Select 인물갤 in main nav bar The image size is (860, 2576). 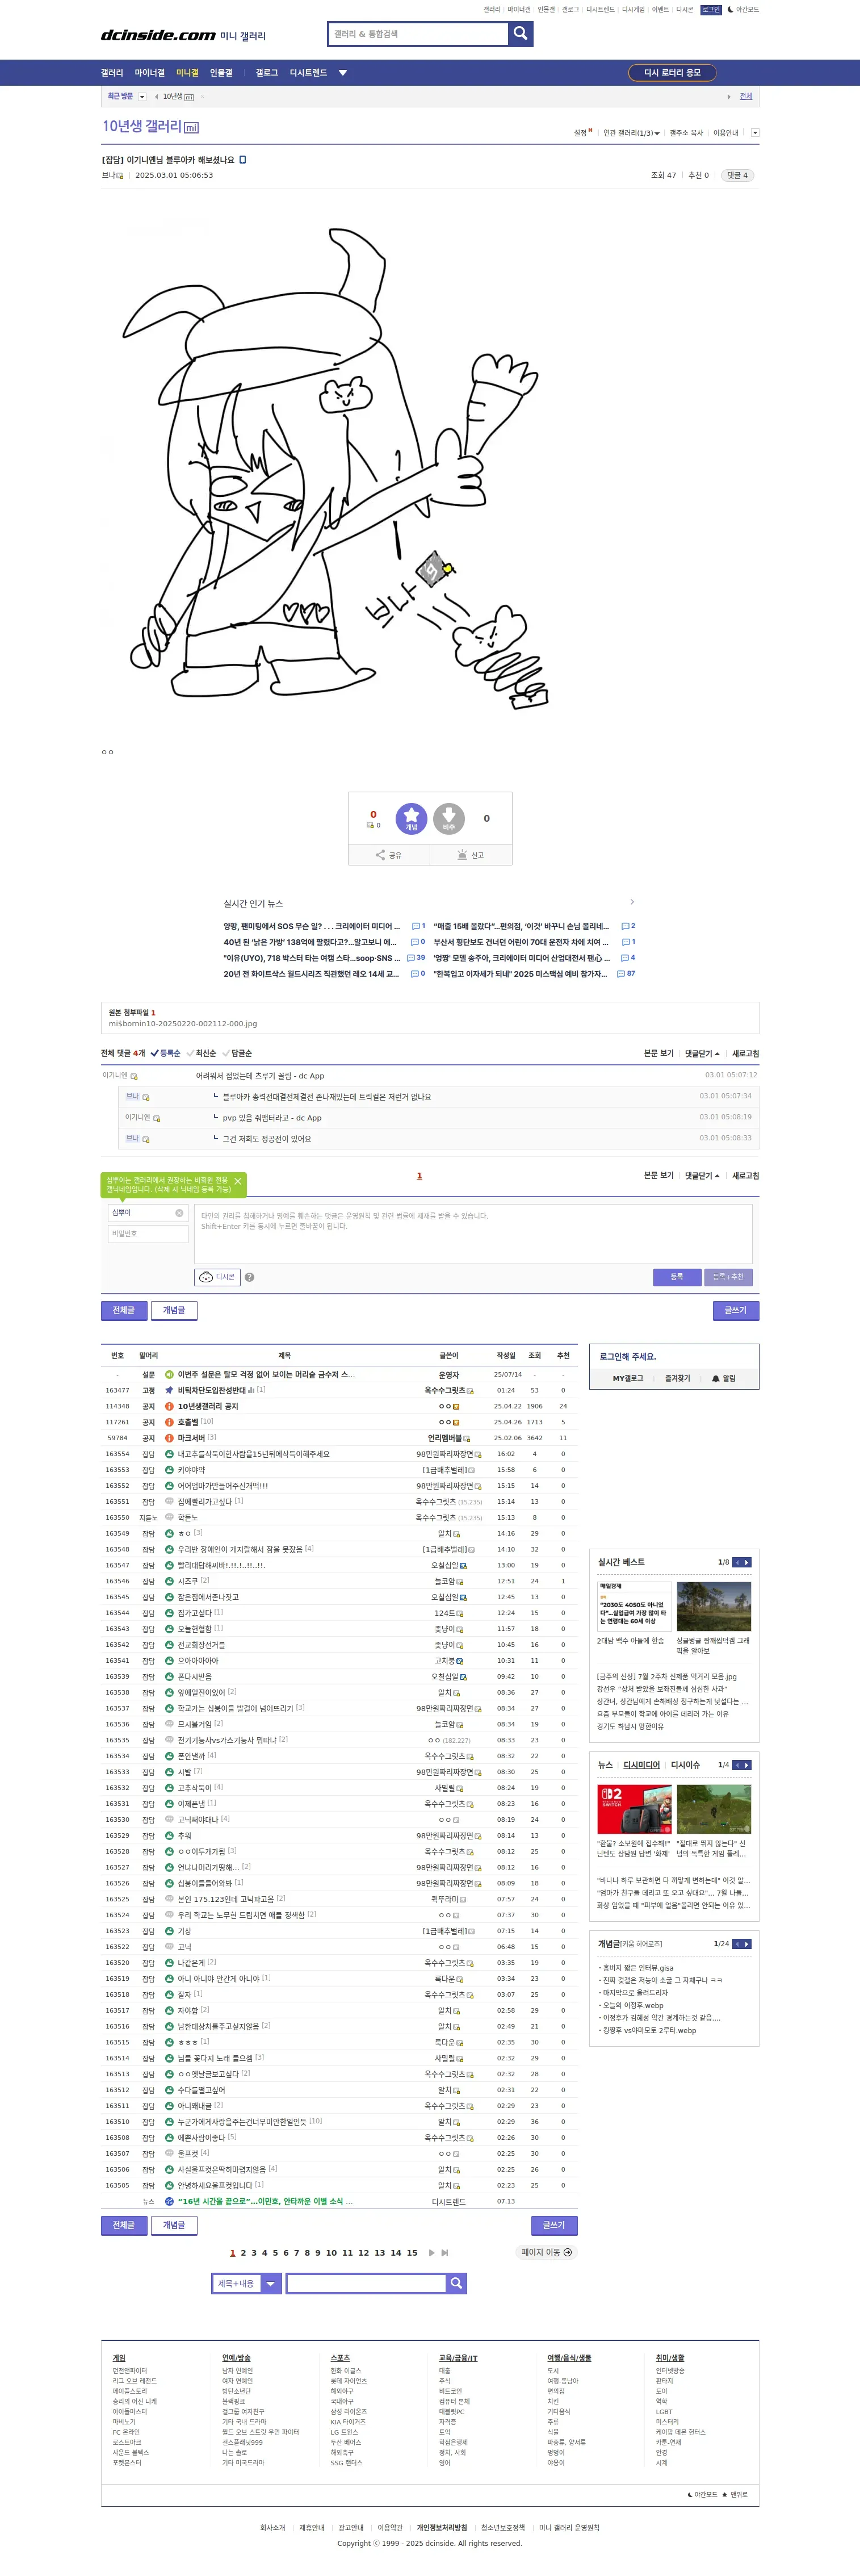tap(221, 73)
